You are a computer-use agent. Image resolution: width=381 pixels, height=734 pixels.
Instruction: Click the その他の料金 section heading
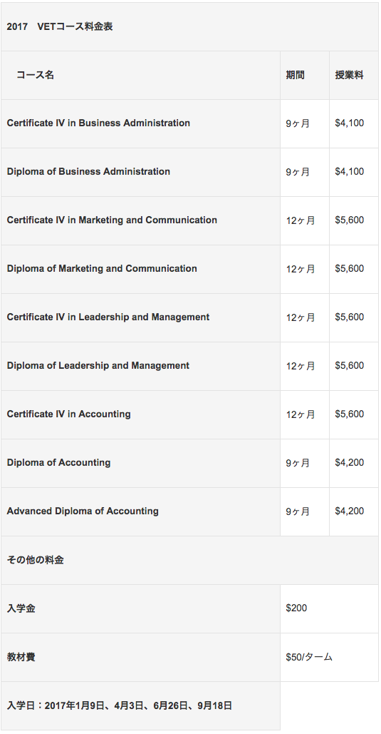35,560
